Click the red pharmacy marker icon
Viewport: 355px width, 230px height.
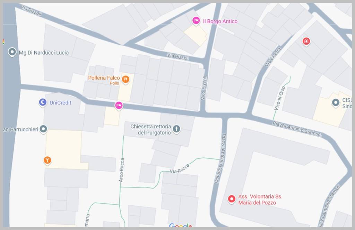pyautogui.click(x=306, y=42)
